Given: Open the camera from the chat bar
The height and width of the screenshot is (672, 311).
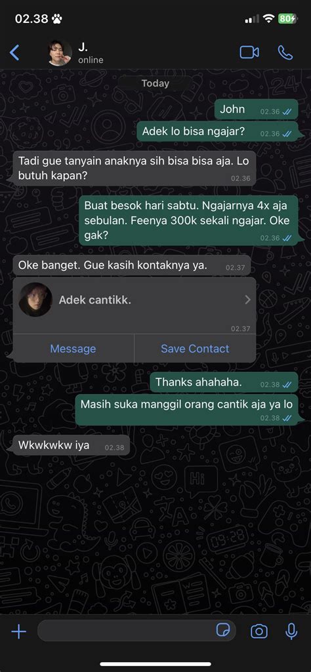Looking at the screenshot, I should tap(259, 631).
